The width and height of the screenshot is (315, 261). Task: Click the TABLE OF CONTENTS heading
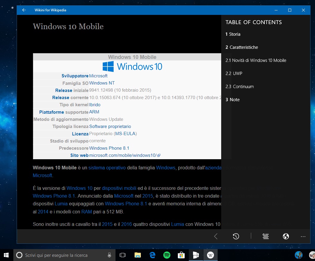[x=254, y=22]
